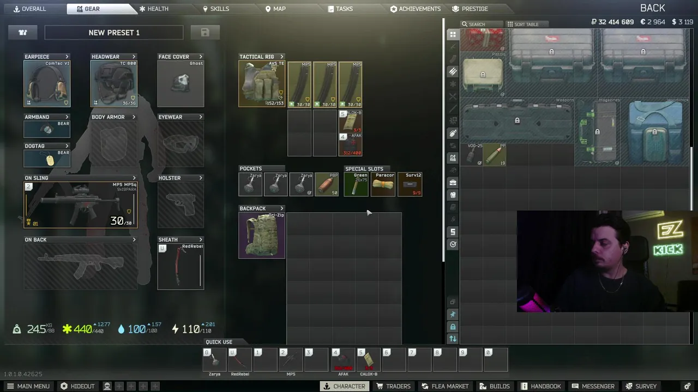Select the Tri-Zip backpack item
Image resolution: width=698 pixels, height=392 pixels.
(x=262, y=235)
